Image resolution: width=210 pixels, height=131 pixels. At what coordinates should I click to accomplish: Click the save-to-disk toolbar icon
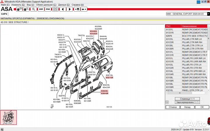click(77, 9)
